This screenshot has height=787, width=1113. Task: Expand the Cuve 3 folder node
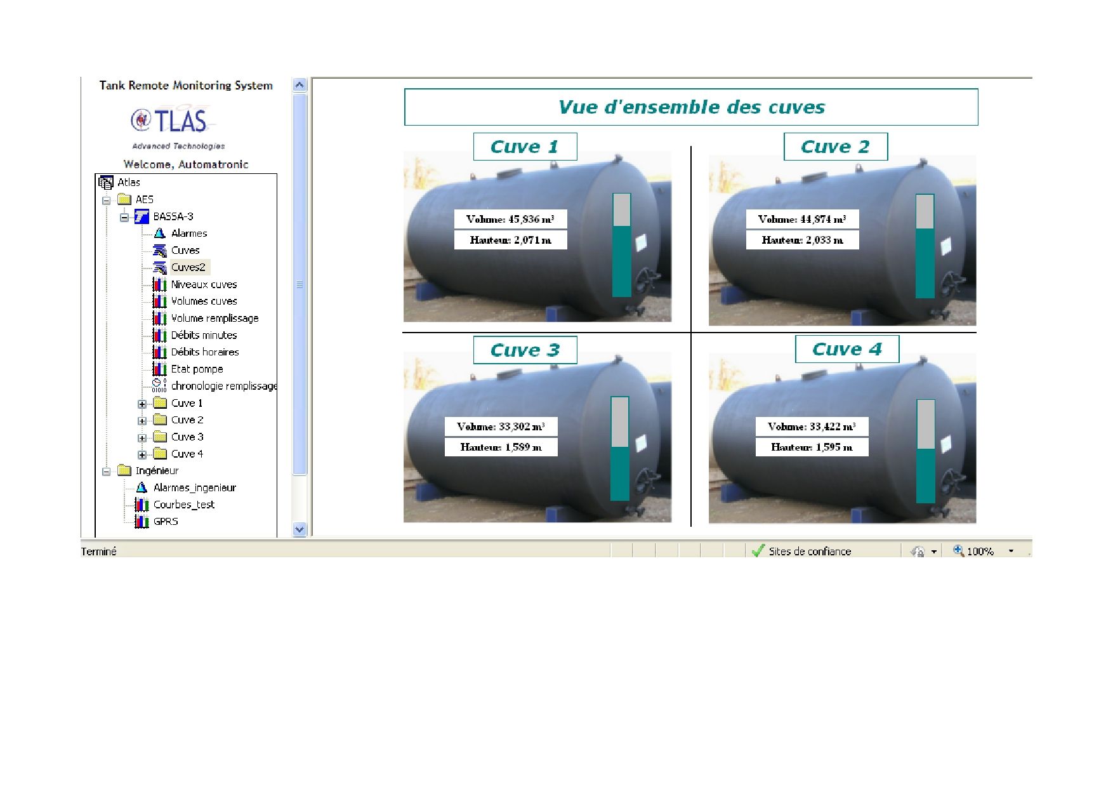(142, 437)
